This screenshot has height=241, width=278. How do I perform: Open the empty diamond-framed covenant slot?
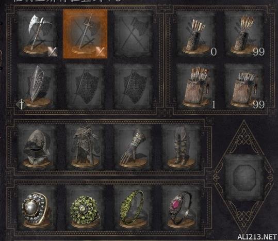click(244, 177)
